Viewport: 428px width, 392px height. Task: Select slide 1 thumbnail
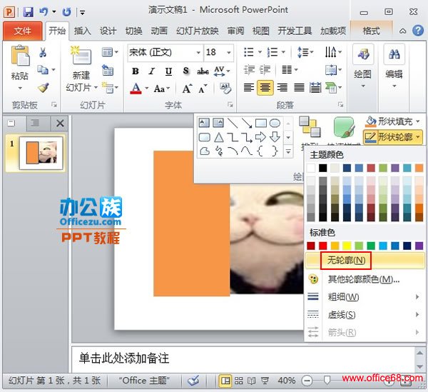(x=41, y=153)
